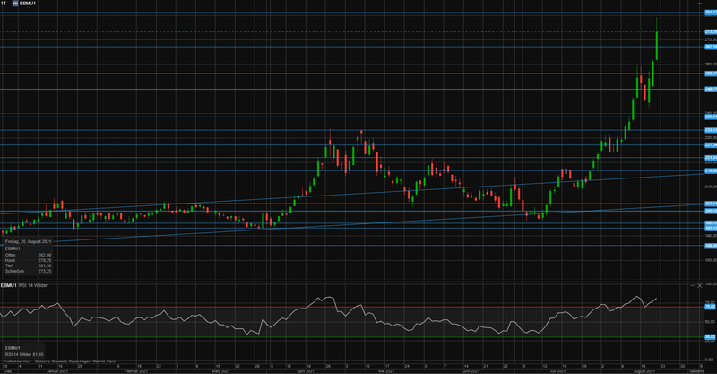Select the EBMU1 symbol label in the chart header

(28, 4)
